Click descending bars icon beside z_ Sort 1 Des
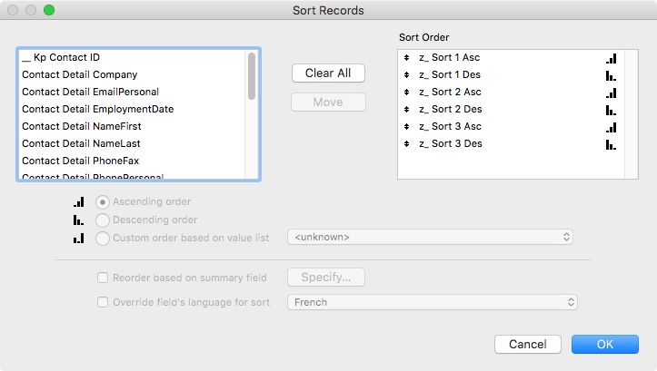 tap(611, 75)
